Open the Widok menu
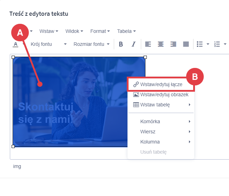The height and width of the screenshot is (196, 229). tap(74, 31)
